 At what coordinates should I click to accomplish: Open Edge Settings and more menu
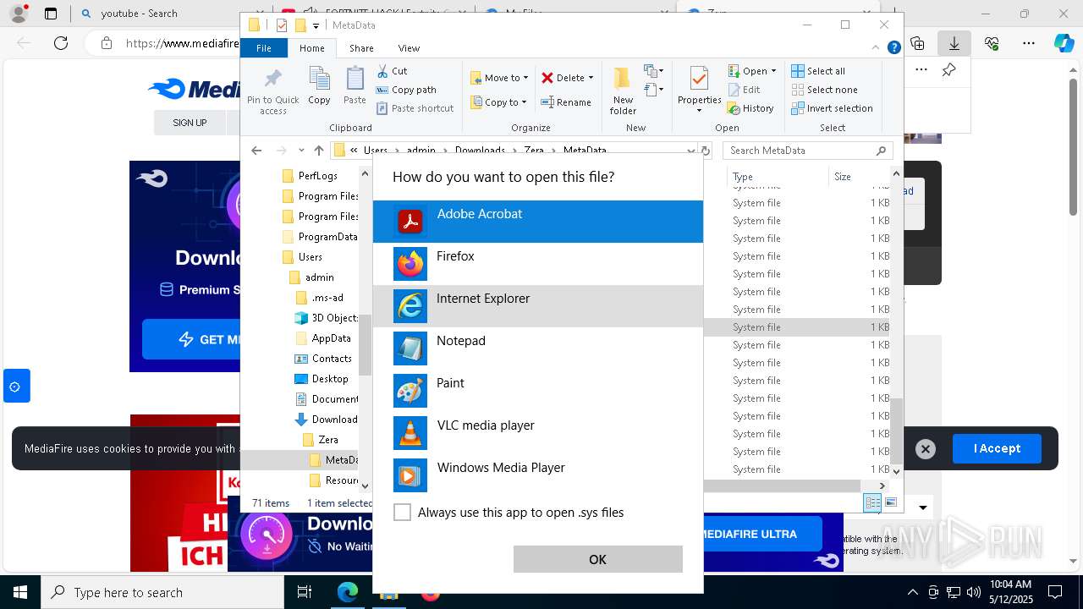(x=1029, y=43)
